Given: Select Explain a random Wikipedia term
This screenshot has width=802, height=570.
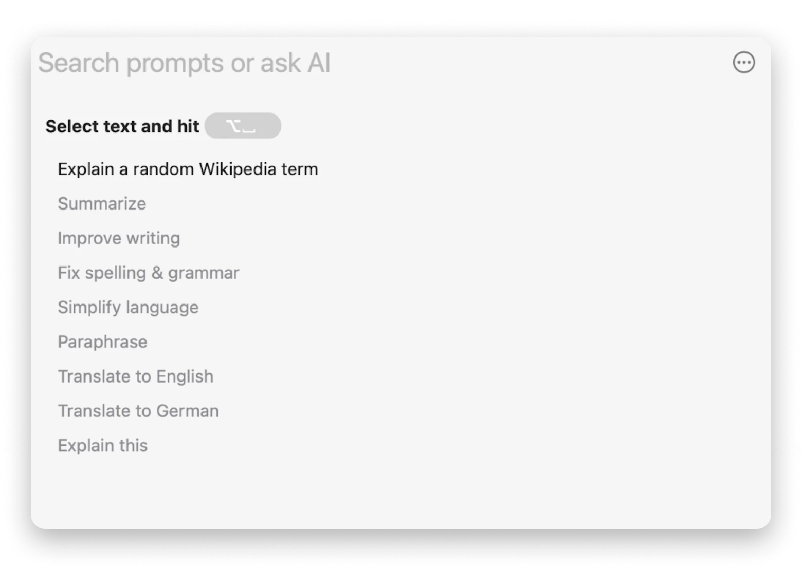Looking at the screenshot, I should [188, 169].
